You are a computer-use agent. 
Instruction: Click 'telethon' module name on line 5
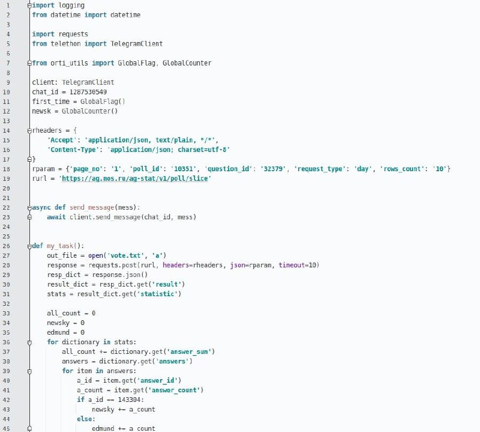click(x=65, y=43)
